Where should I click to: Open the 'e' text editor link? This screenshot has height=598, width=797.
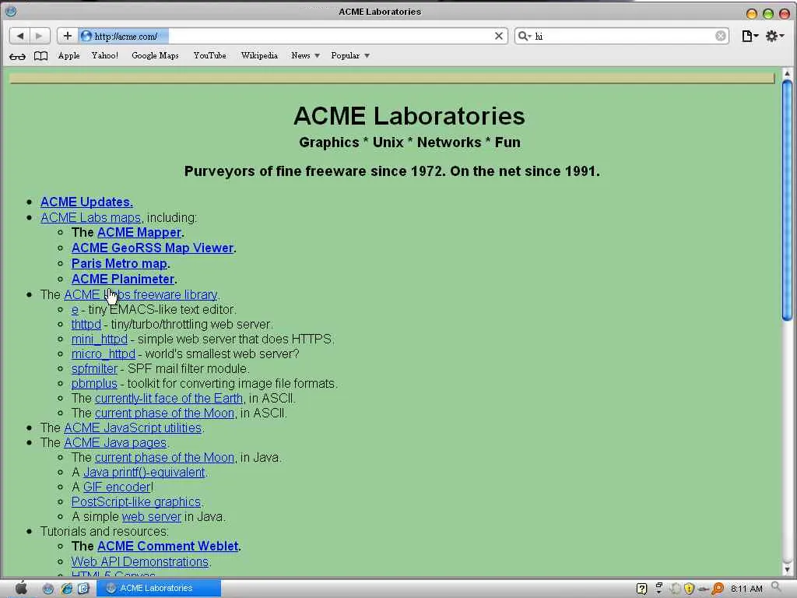click(x=75, y=310)
